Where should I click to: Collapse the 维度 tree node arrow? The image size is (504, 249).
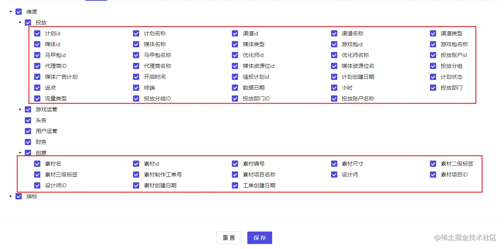(x=11, y=12)
